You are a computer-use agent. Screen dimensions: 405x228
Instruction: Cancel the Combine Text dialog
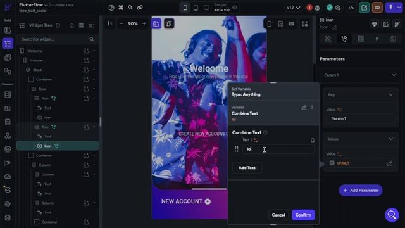coord(278,215)
